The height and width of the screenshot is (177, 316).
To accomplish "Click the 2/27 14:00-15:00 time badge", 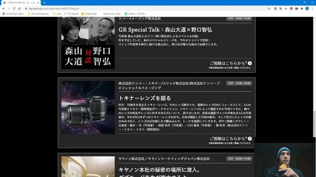I will coord(239,18).
